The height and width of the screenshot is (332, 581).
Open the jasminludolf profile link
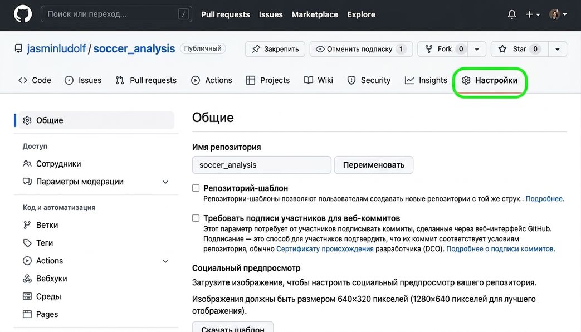click(56, 48)
